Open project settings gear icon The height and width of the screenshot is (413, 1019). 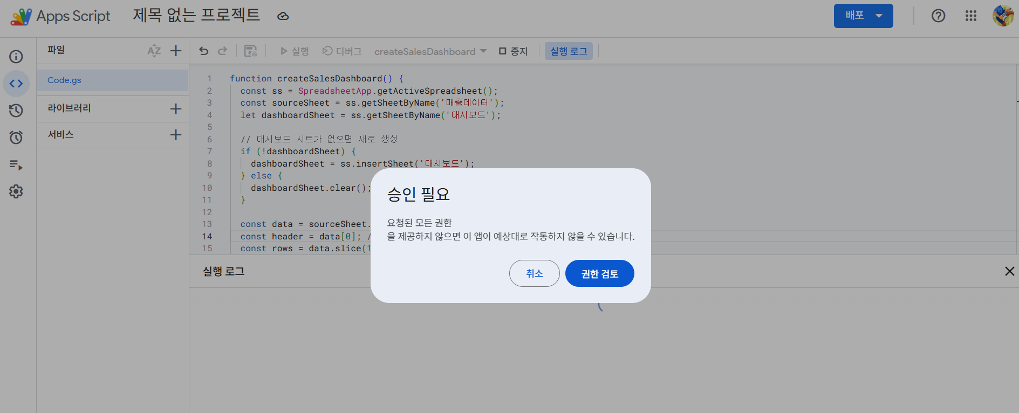16,191
